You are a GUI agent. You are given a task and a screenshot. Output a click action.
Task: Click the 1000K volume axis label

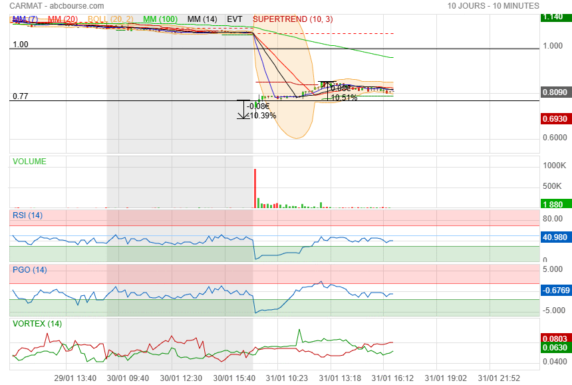tap(555, 166)
